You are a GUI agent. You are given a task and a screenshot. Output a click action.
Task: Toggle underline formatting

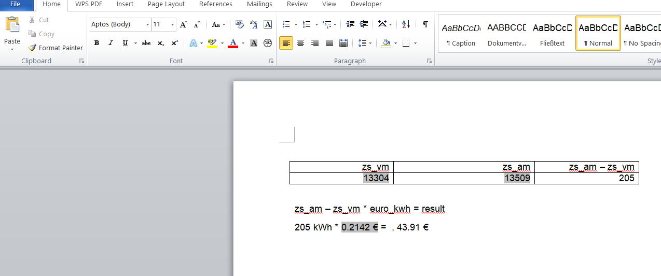(125, 43)
